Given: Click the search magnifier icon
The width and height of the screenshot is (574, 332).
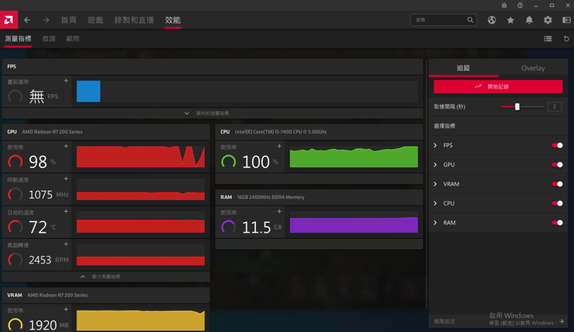Looking at the screenshot, I should pyautogui.click(x=470, y=20).
